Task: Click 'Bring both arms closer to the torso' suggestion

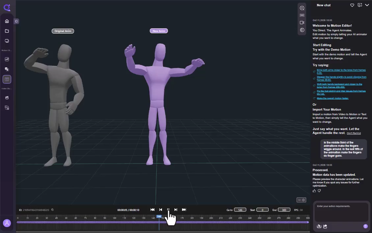Action: tap(341, 71)
